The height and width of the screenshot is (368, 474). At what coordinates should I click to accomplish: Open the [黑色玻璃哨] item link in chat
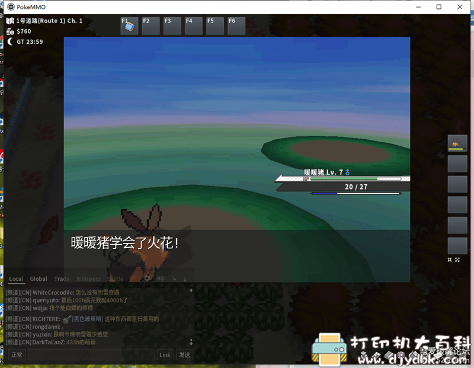(87, 319)
